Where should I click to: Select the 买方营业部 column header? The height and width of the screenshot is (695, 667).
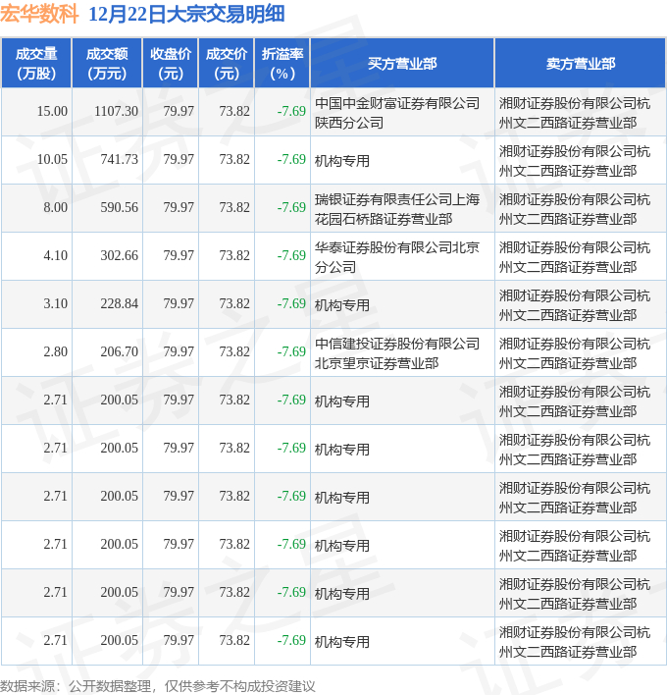[x=402, y=64]
